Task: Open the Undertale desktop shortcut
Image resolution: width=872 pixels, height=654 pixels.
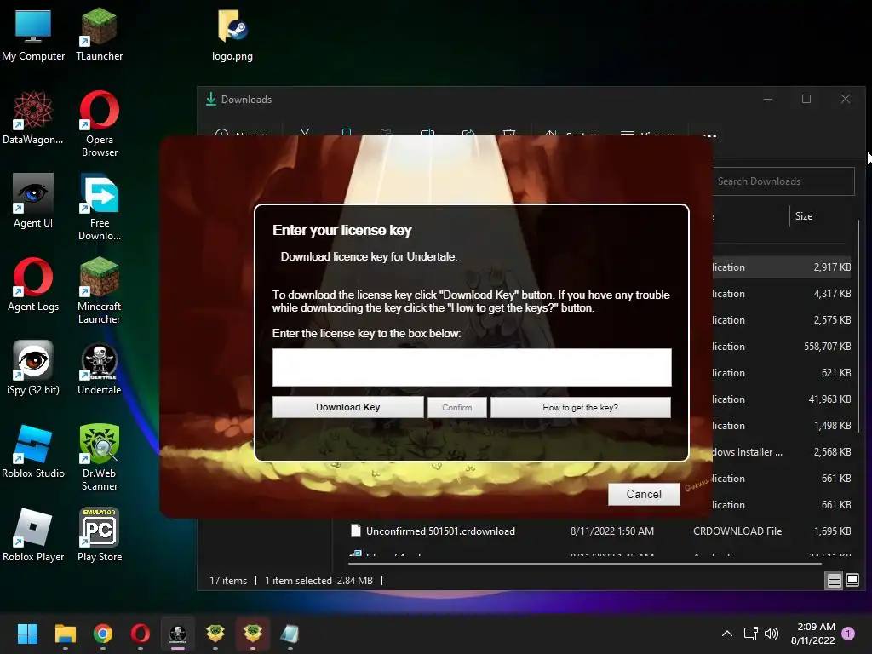Action: coord(99,368)
